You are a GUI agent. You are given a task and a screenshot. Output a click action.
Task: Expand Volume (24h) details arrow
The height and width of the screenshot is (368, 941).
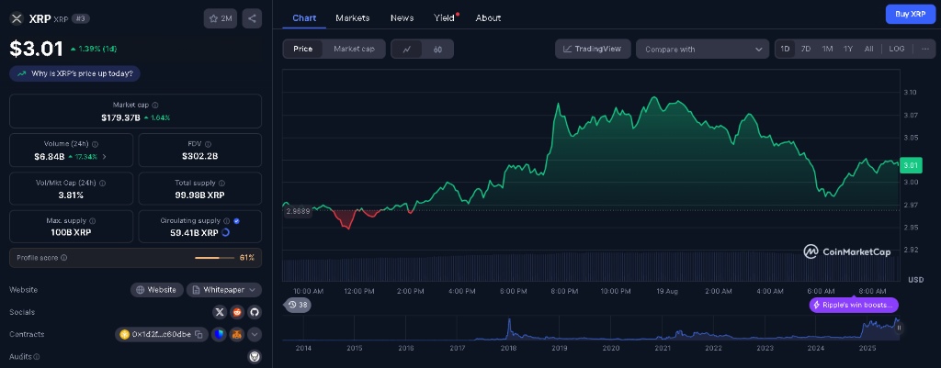pos(105,156)
